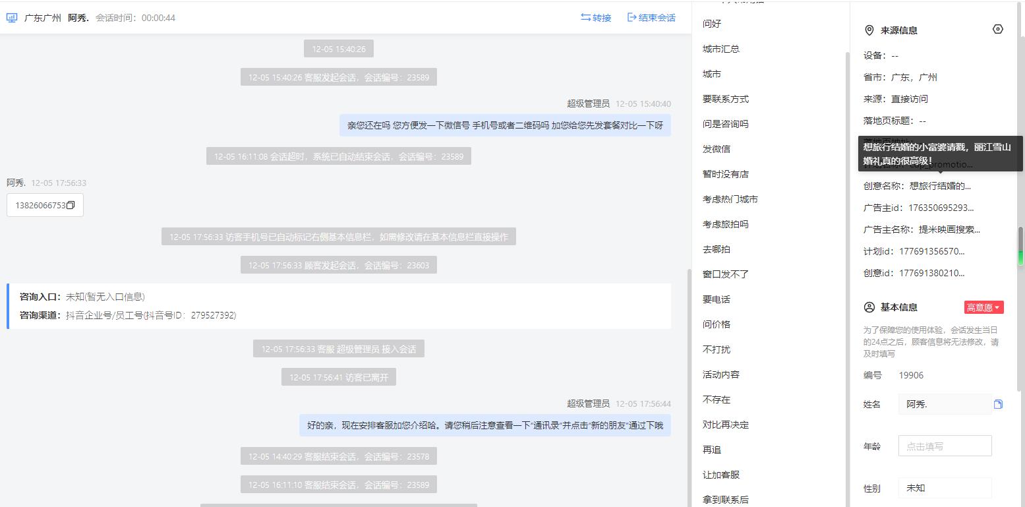Select quick reply 城市汇总

coord(721,49)
